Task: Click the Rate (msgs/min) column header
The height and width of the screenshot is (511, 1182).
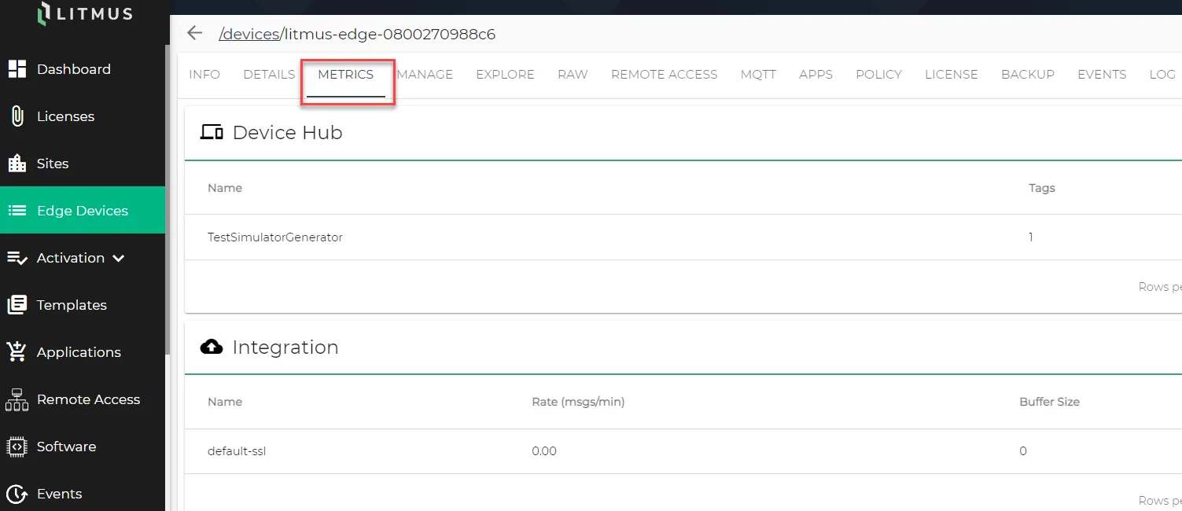Action: coord(578,402)
